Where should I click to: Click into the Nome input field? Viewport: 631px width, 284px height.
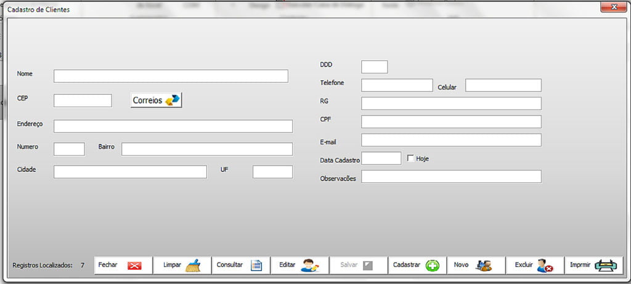(x=171, y=76)
